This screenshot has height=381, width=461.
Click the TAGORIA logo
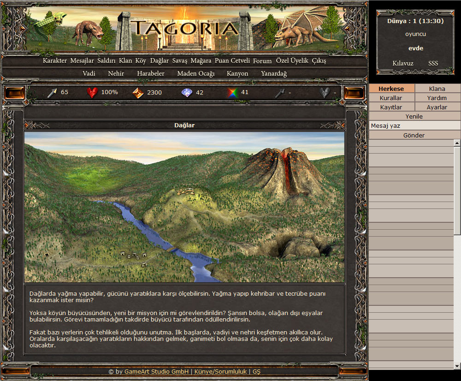(184, 28)
